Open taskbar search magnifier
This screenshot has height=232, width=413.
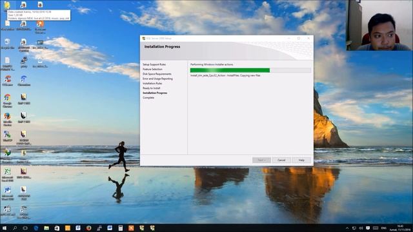(x=15, y=228)
